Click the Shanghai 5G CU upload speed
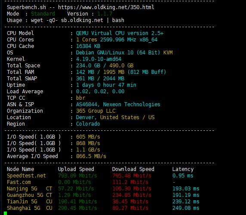Screen dimensions: 246x215 coord(77,208)
